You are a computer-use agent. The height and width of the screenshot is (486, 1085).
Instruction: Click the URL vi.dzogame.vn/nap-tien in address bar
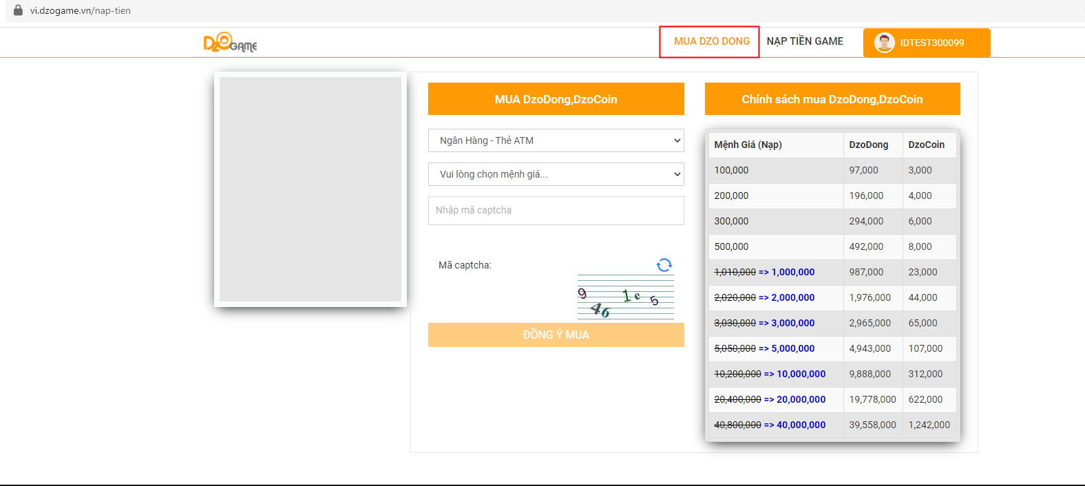tap(80, 11)
